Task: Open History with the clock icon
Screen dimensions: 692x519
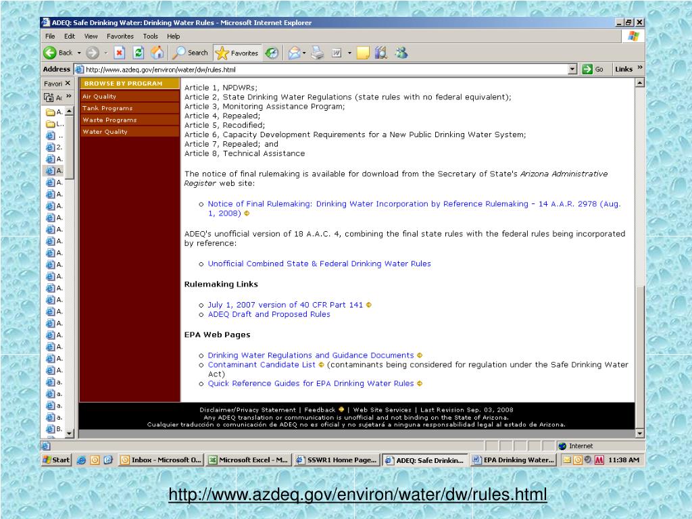Action: tap(272, 53)
